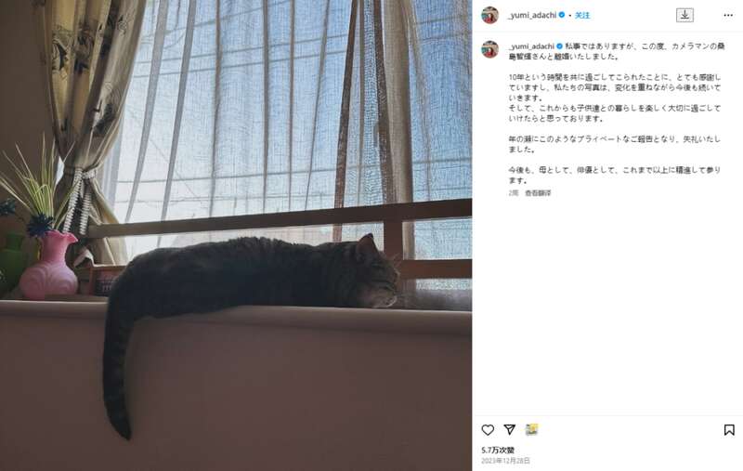Click the caption's last paragraph text
Screen dimensions: 743x471
coord(615,175)
